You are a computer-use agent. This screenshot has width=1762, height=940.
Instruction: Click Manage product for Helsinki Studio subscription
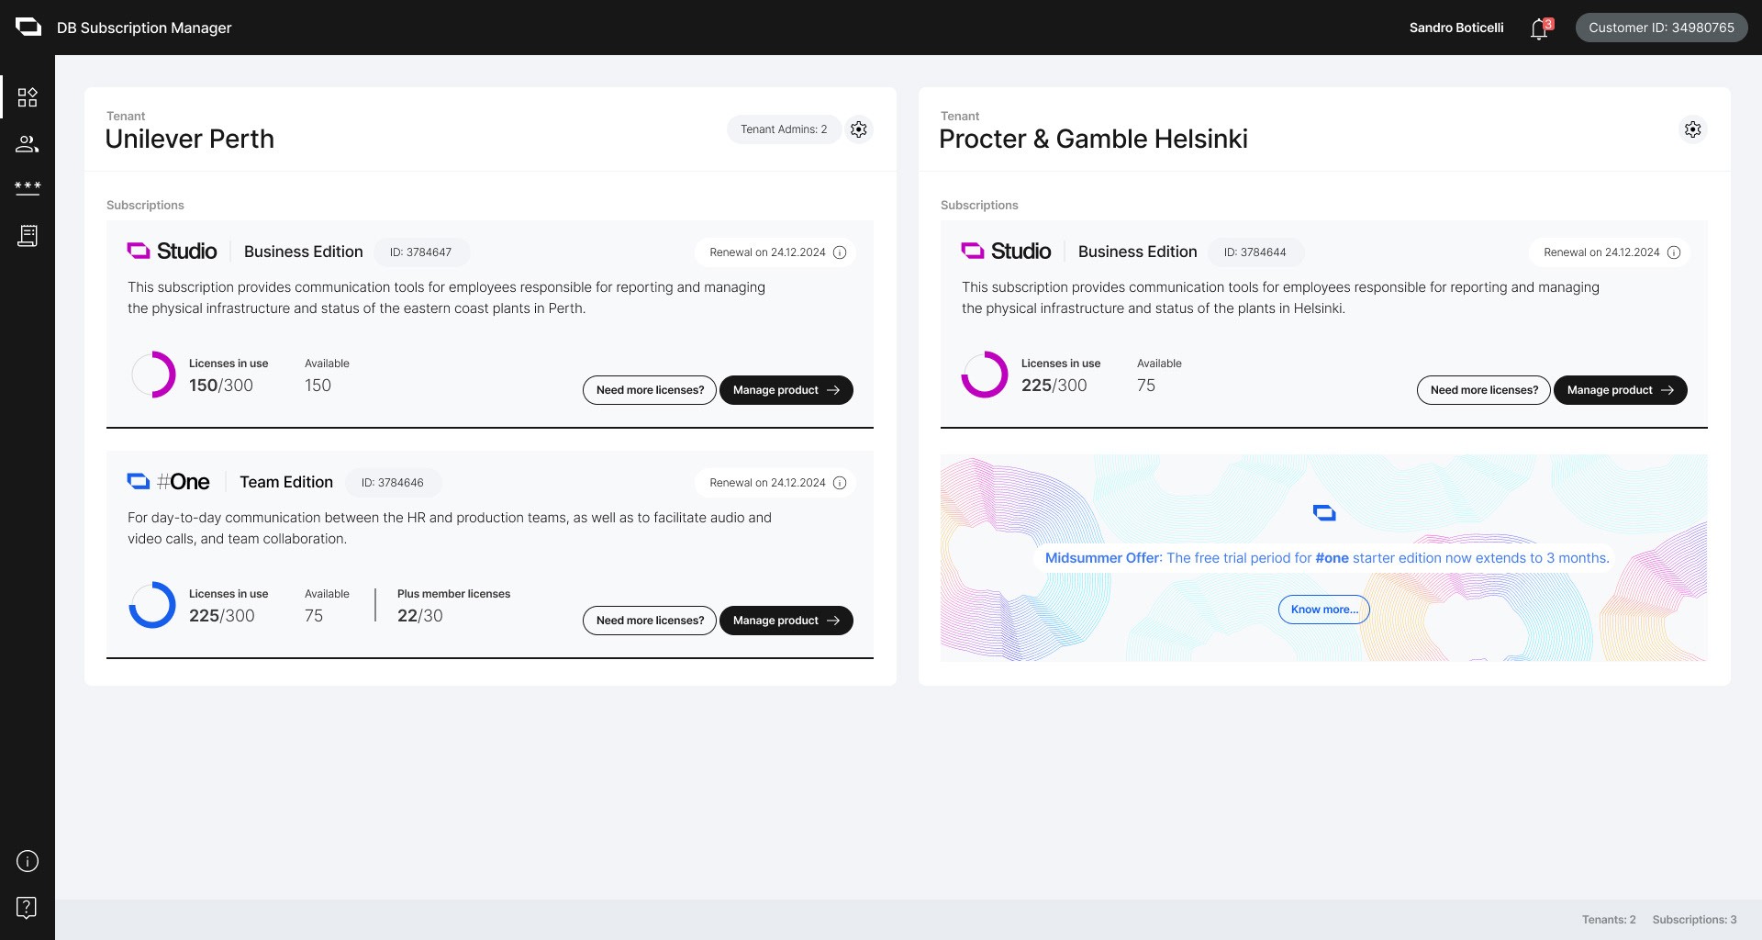point(1621,390)
